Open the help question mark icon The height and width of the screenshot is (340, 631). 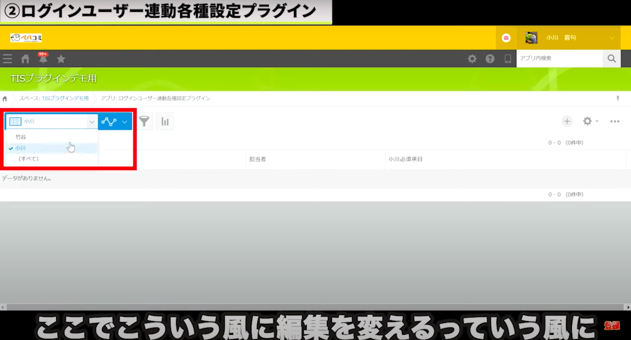pos(490,59)
